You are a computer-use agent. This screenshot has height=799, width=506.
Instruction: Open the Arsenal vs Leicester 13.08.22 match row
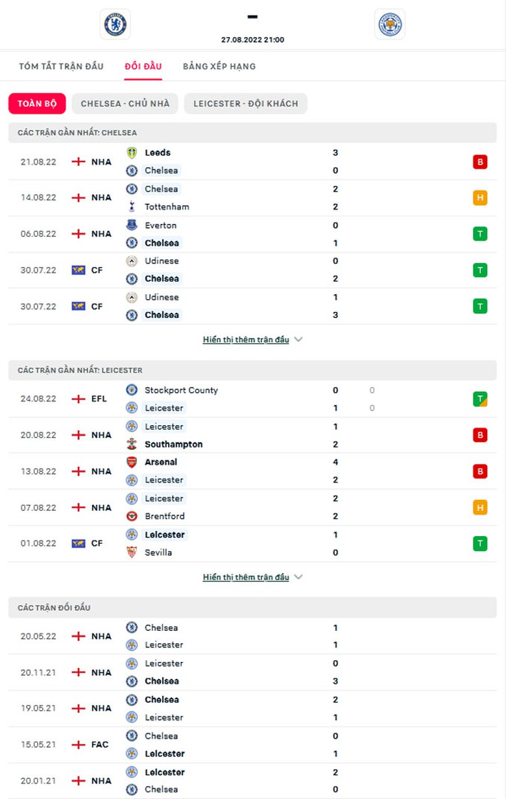[x=252, y=471]
